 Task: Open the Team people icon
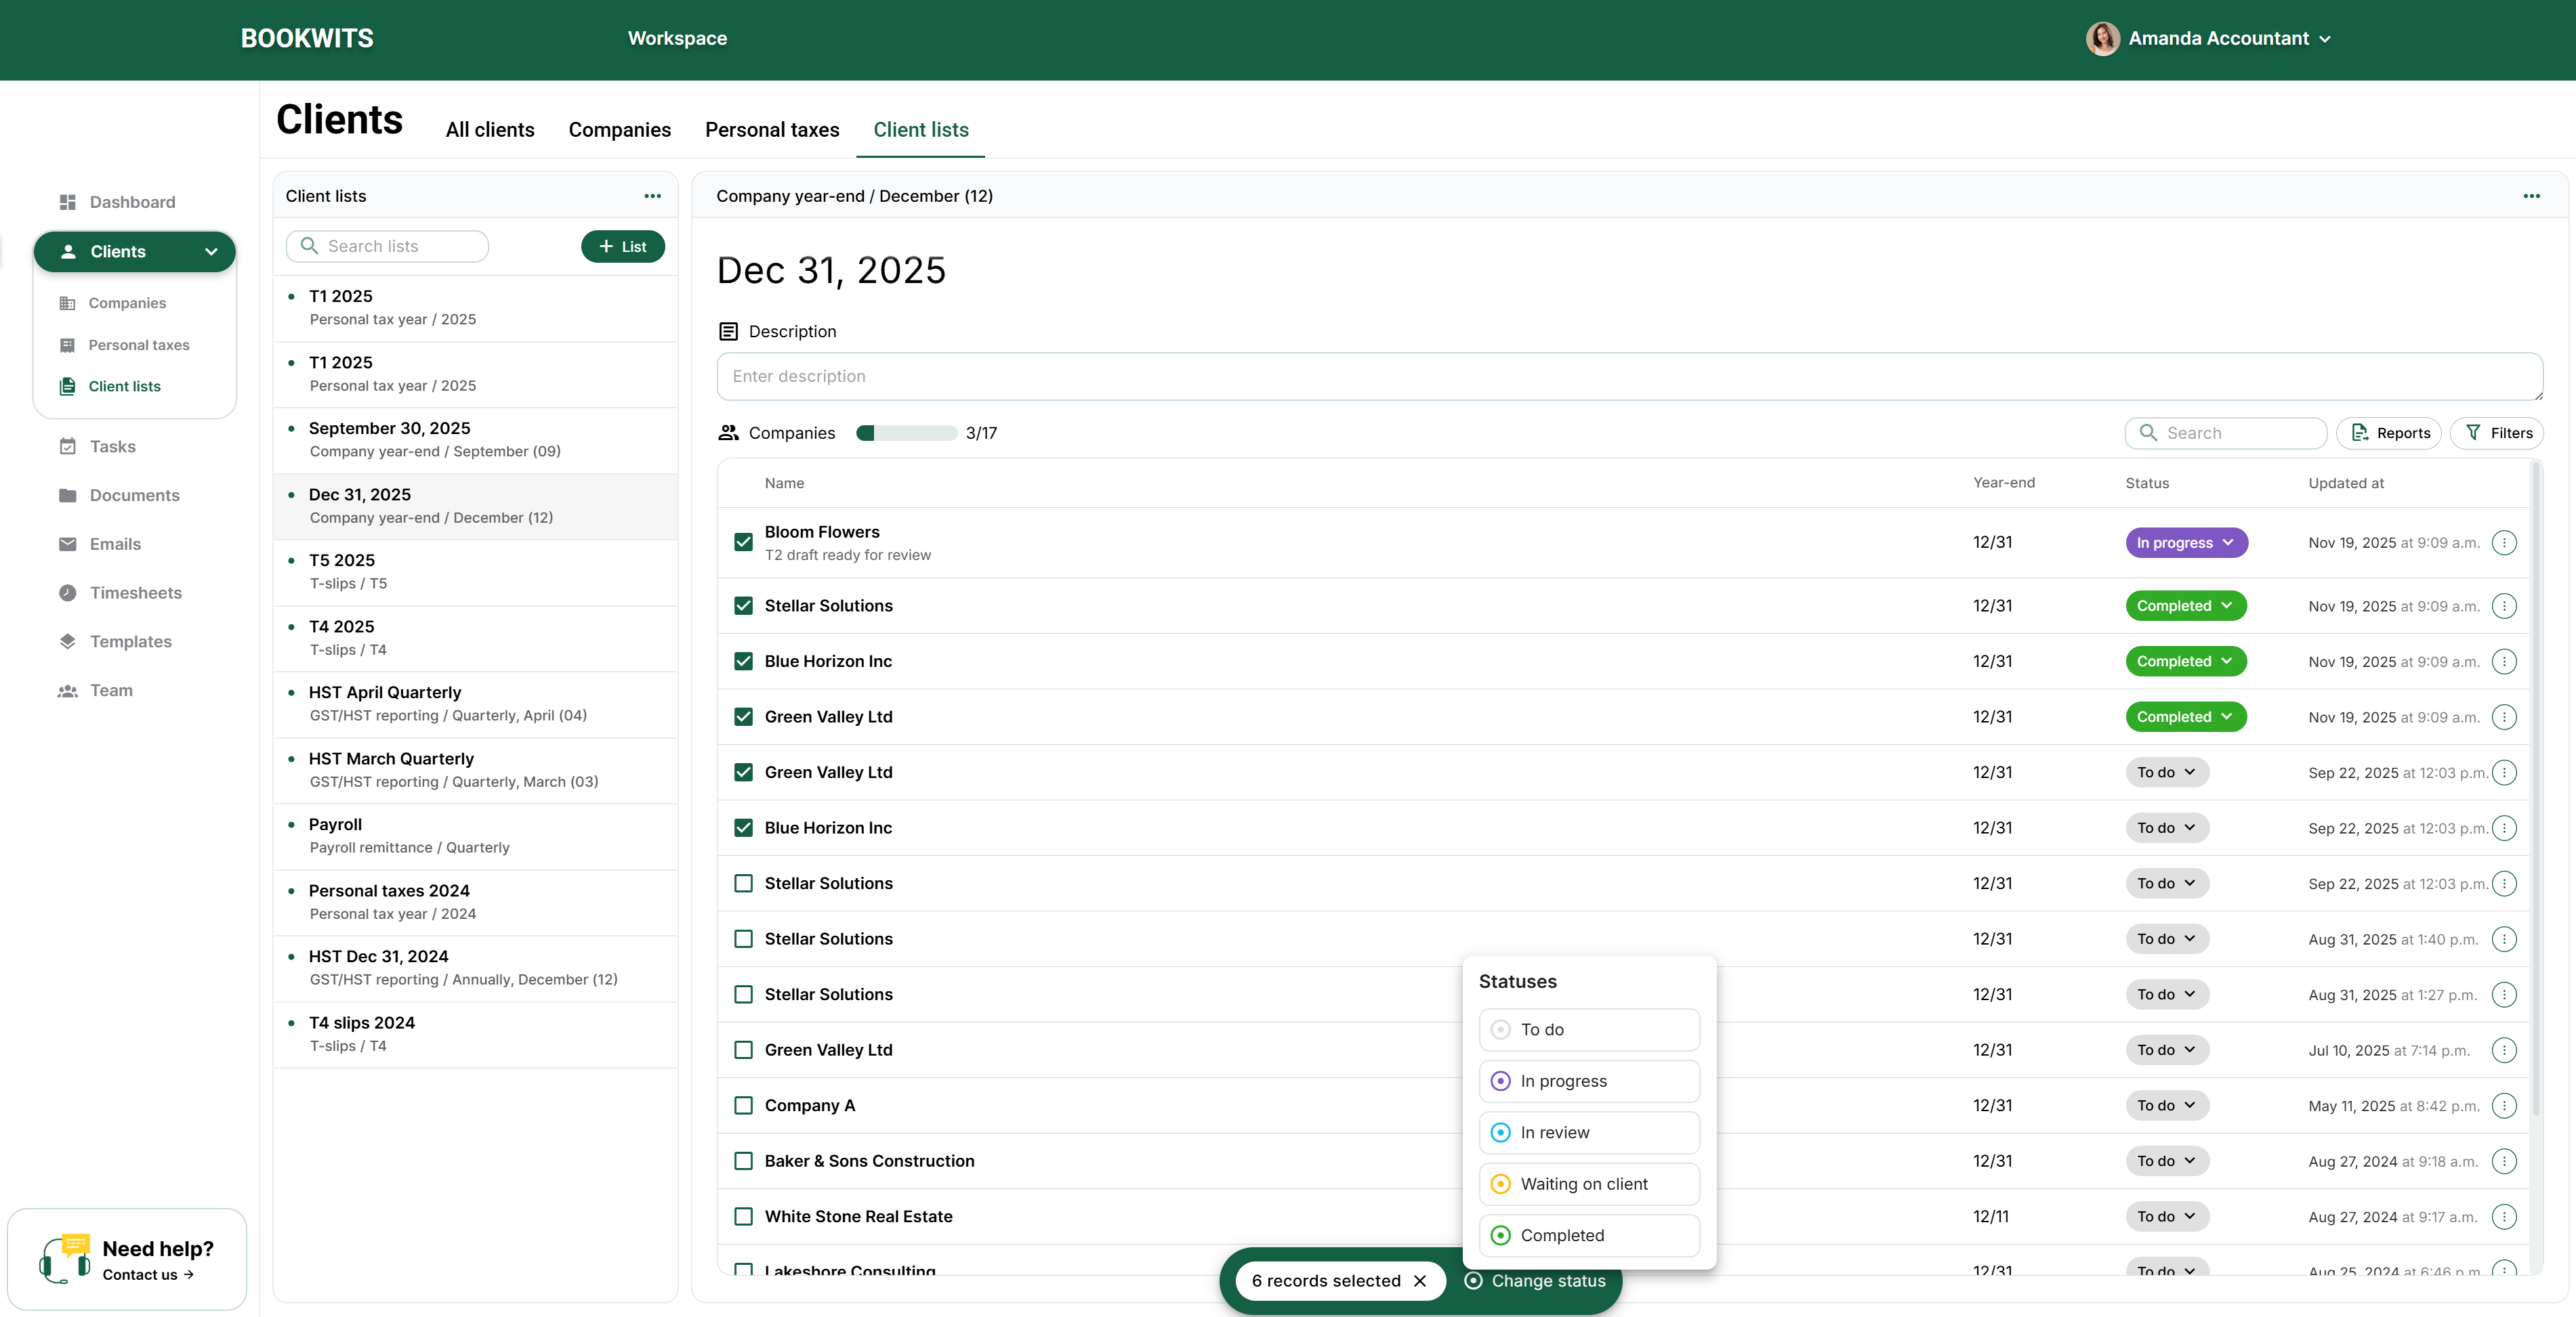67,691
